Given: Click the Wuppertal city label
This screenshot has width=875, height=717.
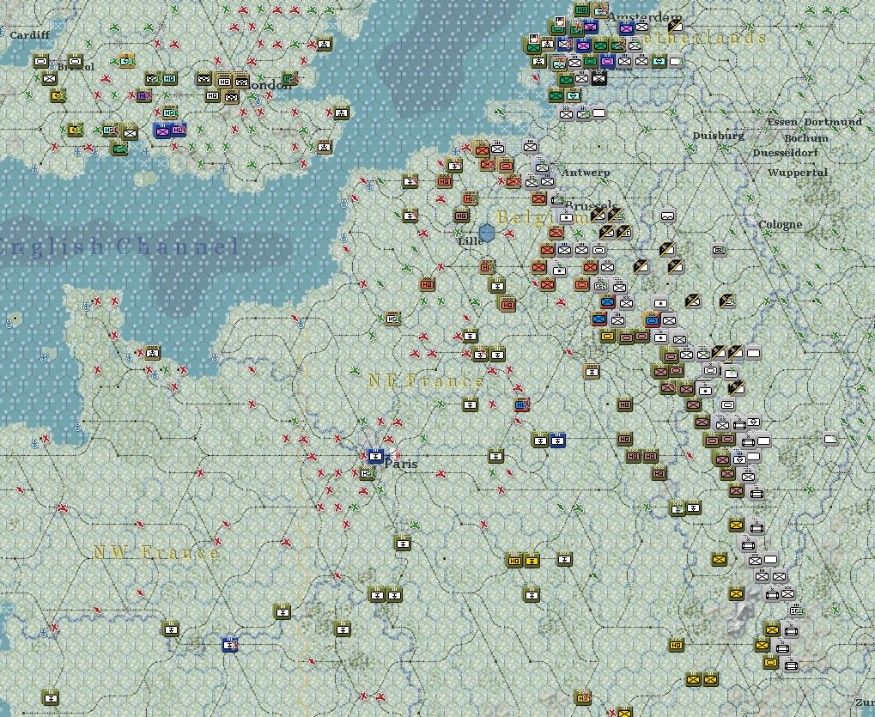Looking at the screenshot, I should [798, 173].
